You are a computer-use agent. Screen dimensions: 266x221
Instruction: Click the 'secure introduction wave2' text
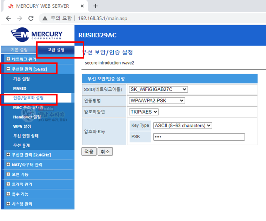109,63
